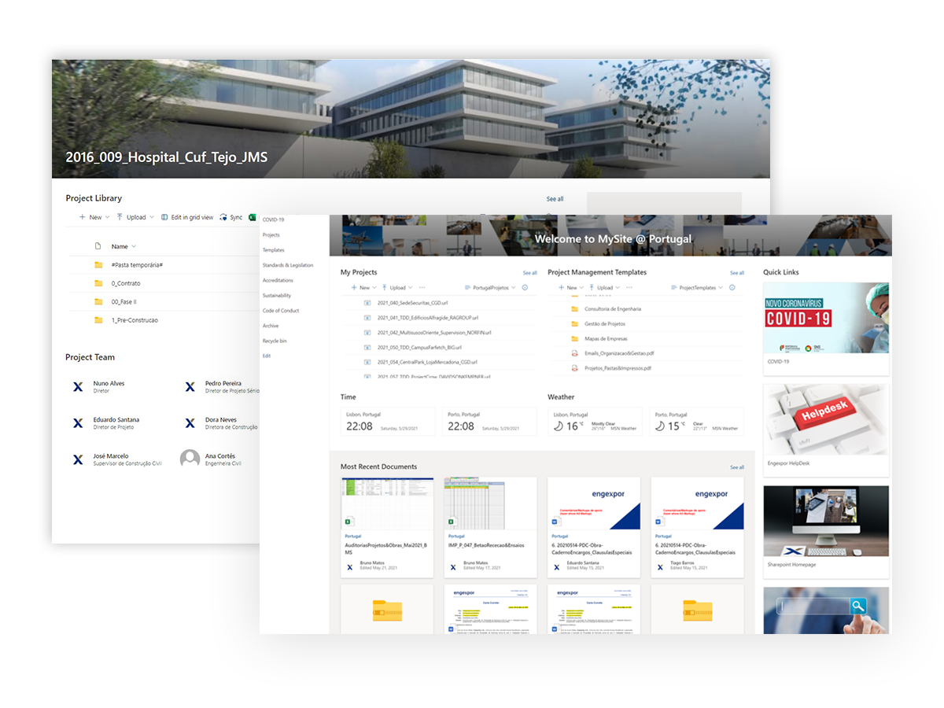
Task: Open Projects in the left navigation
Action: pos(271,235)
